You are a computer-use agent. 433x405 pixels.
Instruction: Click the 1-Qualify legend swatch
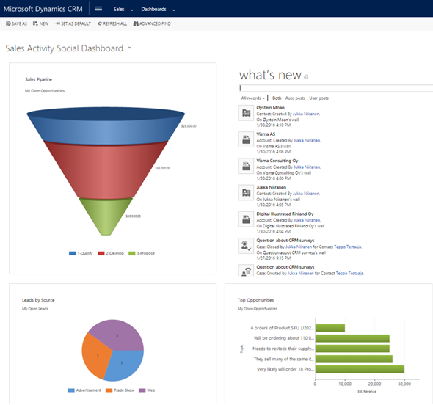click(72, 253)
